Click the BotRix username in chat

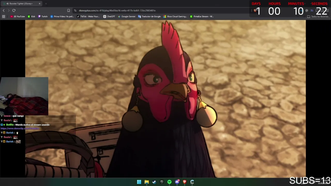point(10,125)
